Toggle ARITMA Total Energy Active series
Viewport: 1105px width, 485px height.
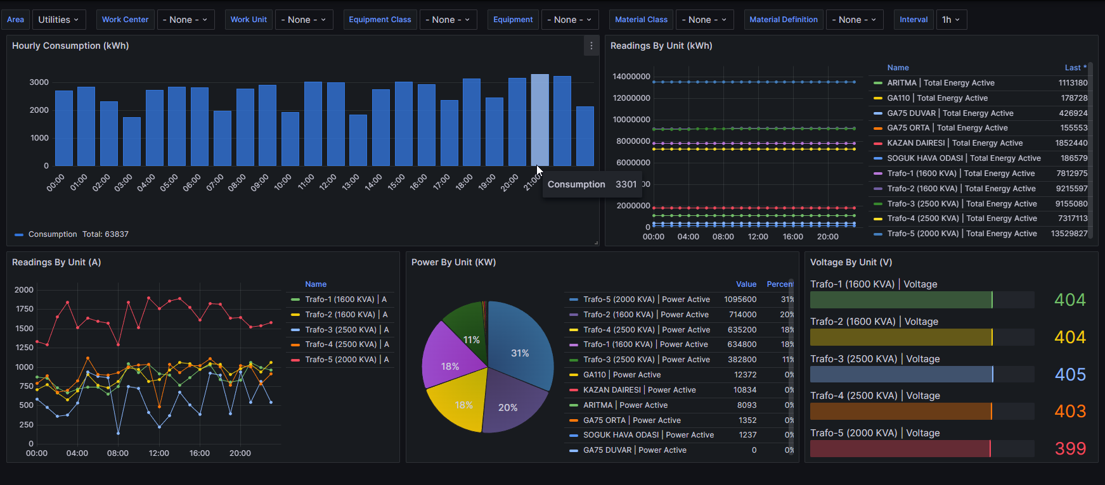tap(941, 83)
